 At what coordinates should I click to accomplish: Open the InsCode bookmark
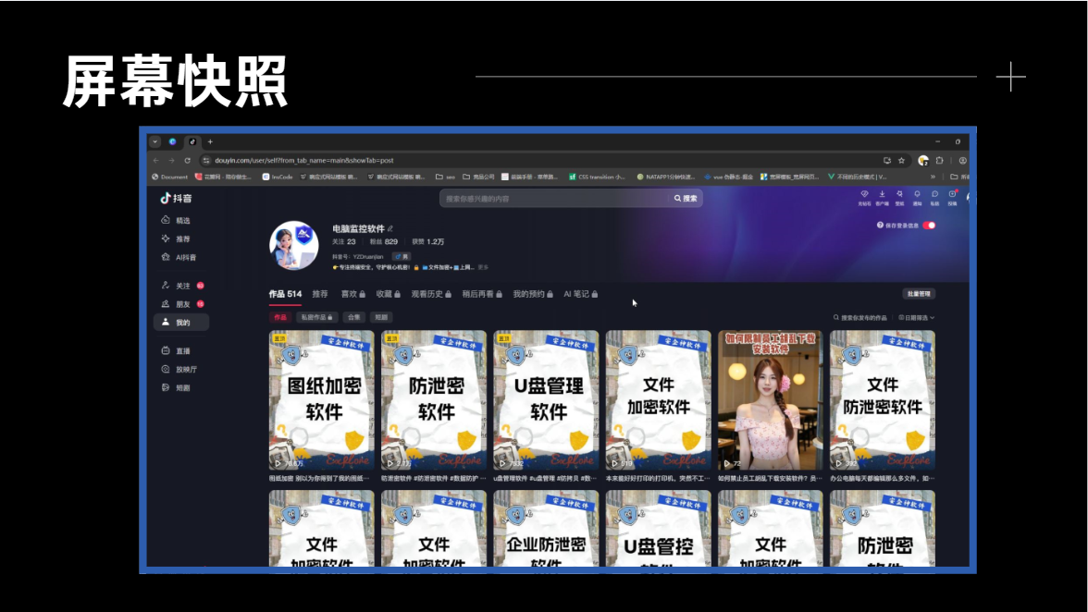pos(278,177)
